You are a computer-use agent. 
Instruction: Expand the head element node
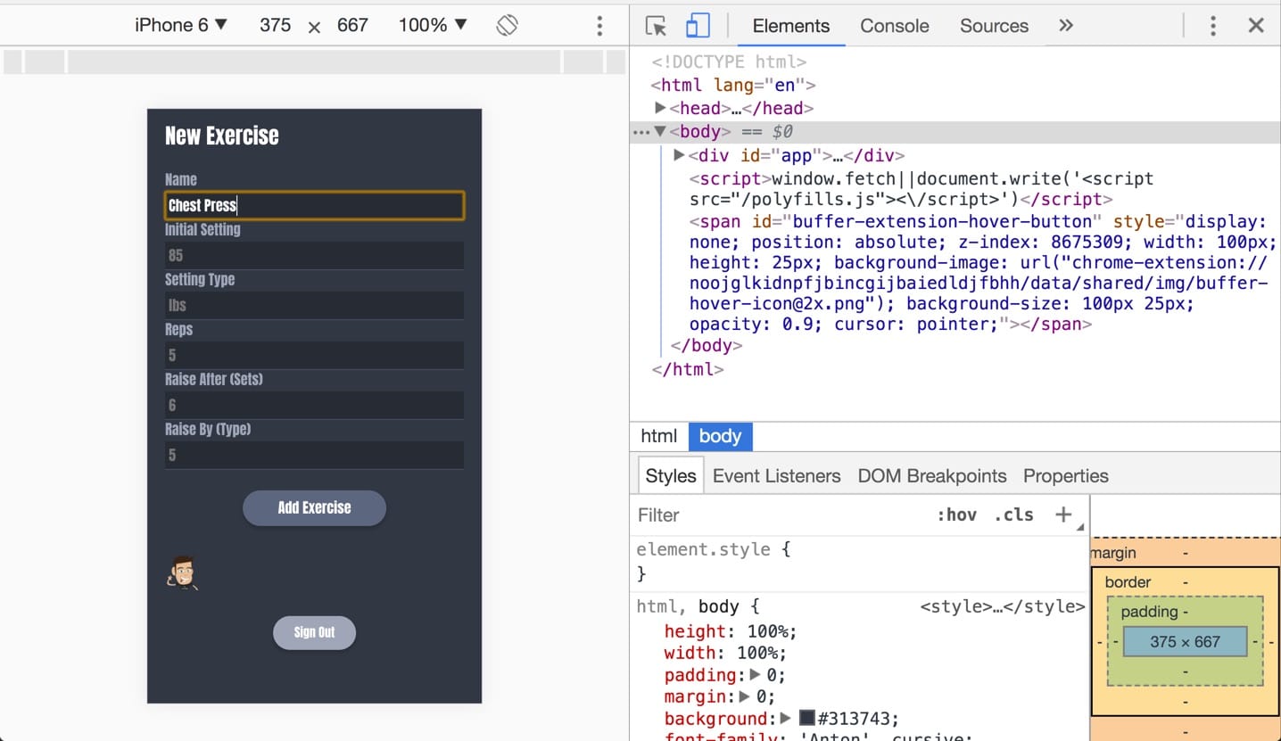[660, 108]
